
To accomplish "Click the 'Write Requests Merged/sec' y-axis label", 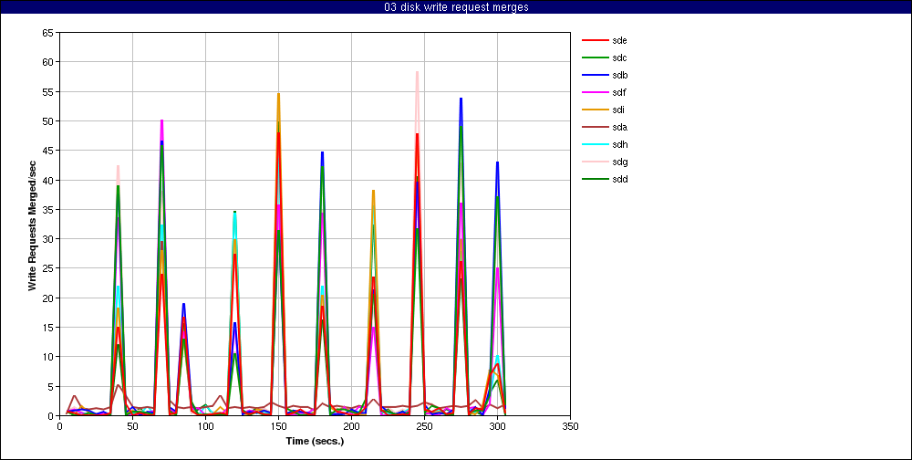I will tap(33, 225).
